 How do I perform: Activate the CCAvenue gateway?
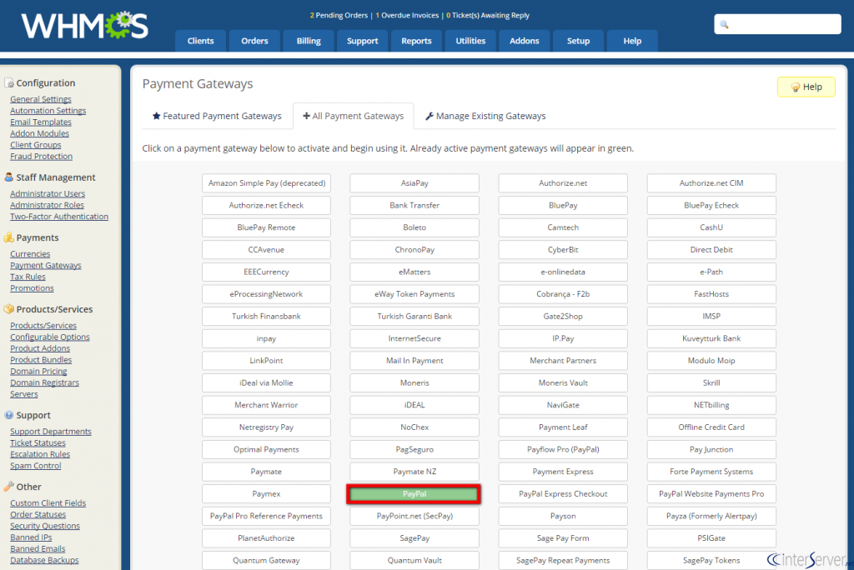click(x=266, y=250)
